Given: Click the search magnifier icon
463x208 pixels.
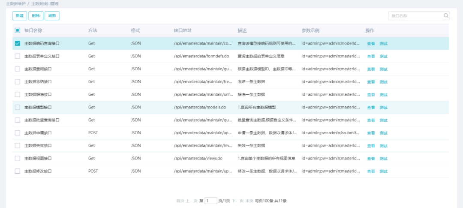Looking at the screenshot, I should click(446, 16).
